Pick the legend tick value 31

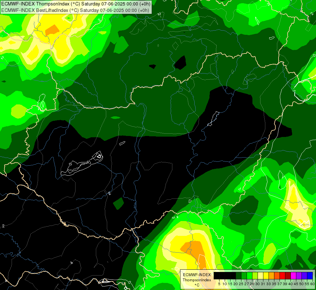[x=263, y=284]
